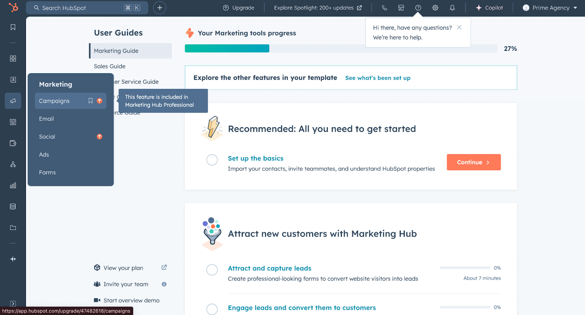Open View your plan link
The image size is (585, 315).
[123, 268]
